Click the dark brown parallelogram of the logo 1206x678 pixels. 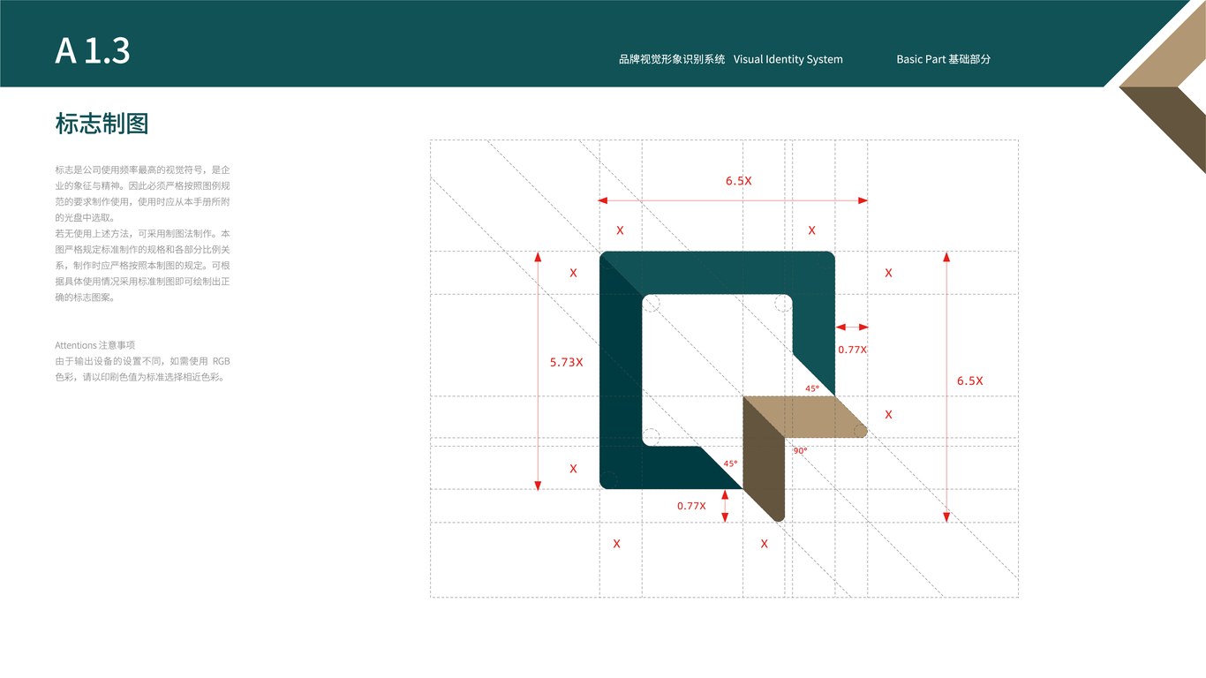(764, 459)
